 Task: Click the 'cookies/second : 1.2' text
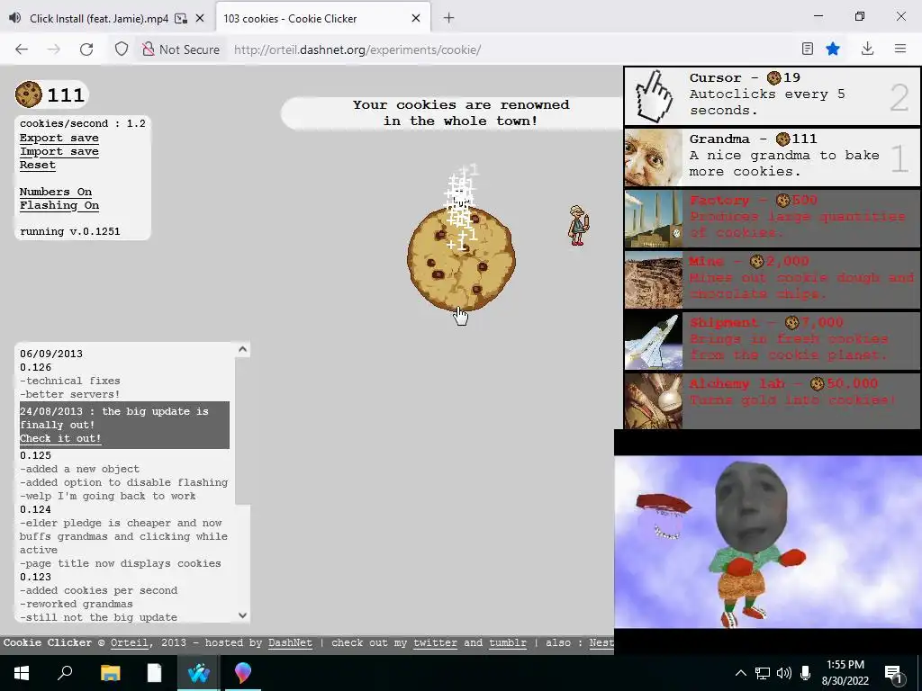[82, 123]
